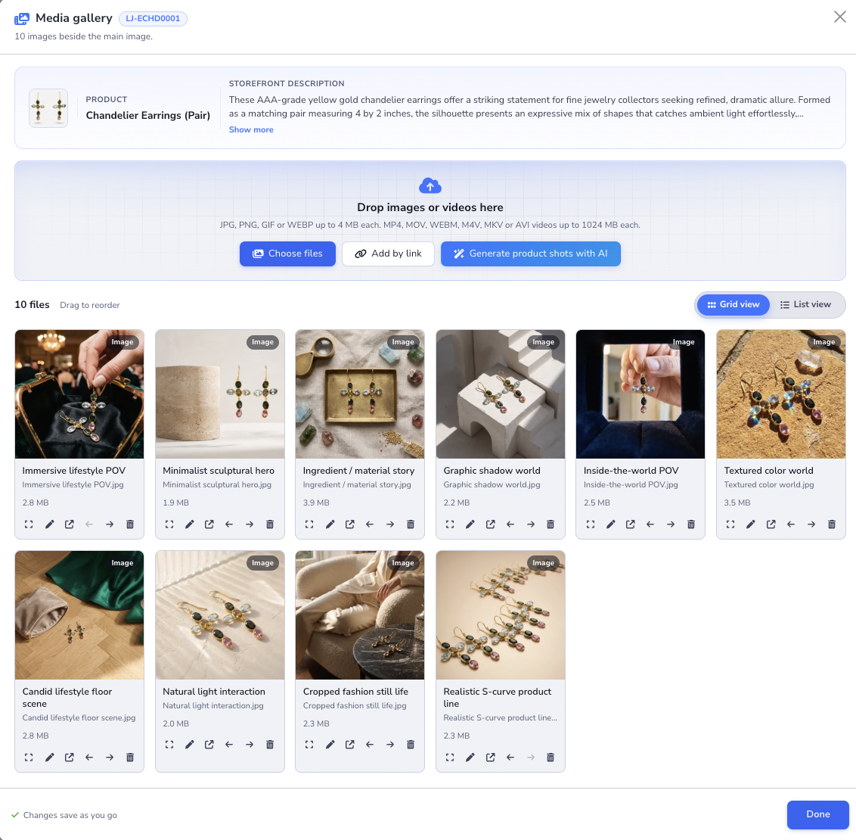The width and height of the screenshot is (856, 840).
Task: Click the Chandelier Earrings (Pair) product name
Action: click(x=148, y=115)
